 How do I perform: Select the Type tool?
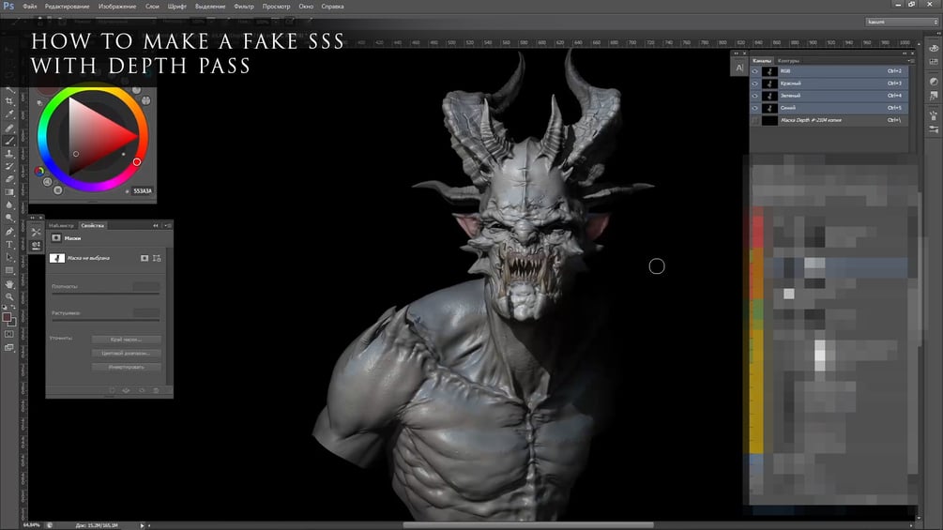(x=9, y=245)
